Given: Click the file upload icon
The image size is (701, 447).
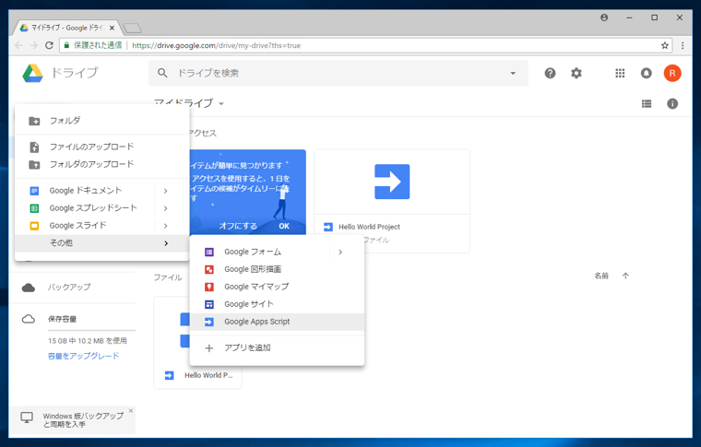Looking at the screenshot, I should 34,147.
